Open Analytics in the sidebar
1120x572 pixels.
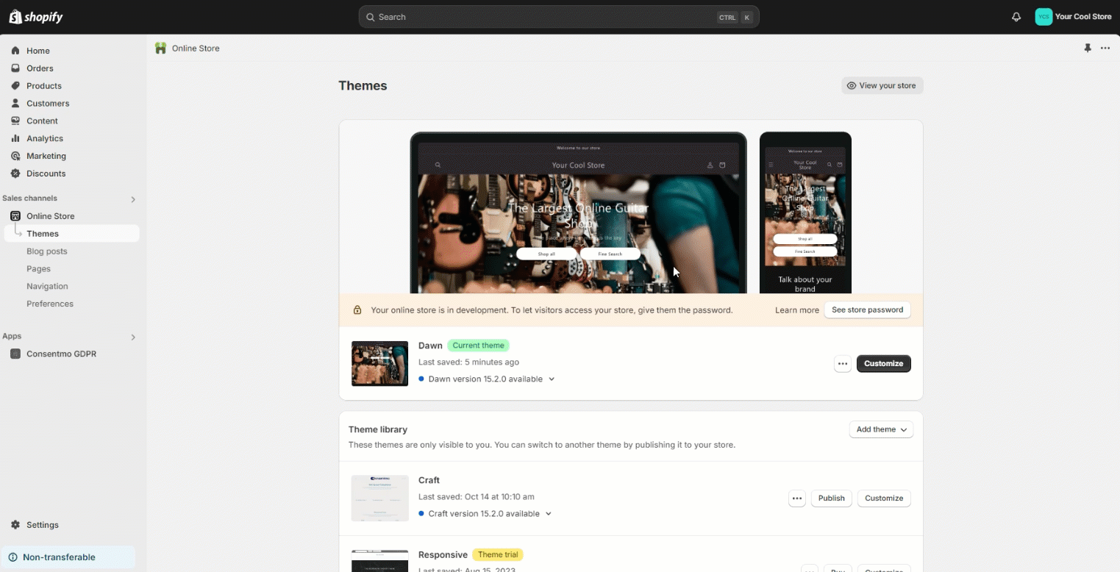45,138
